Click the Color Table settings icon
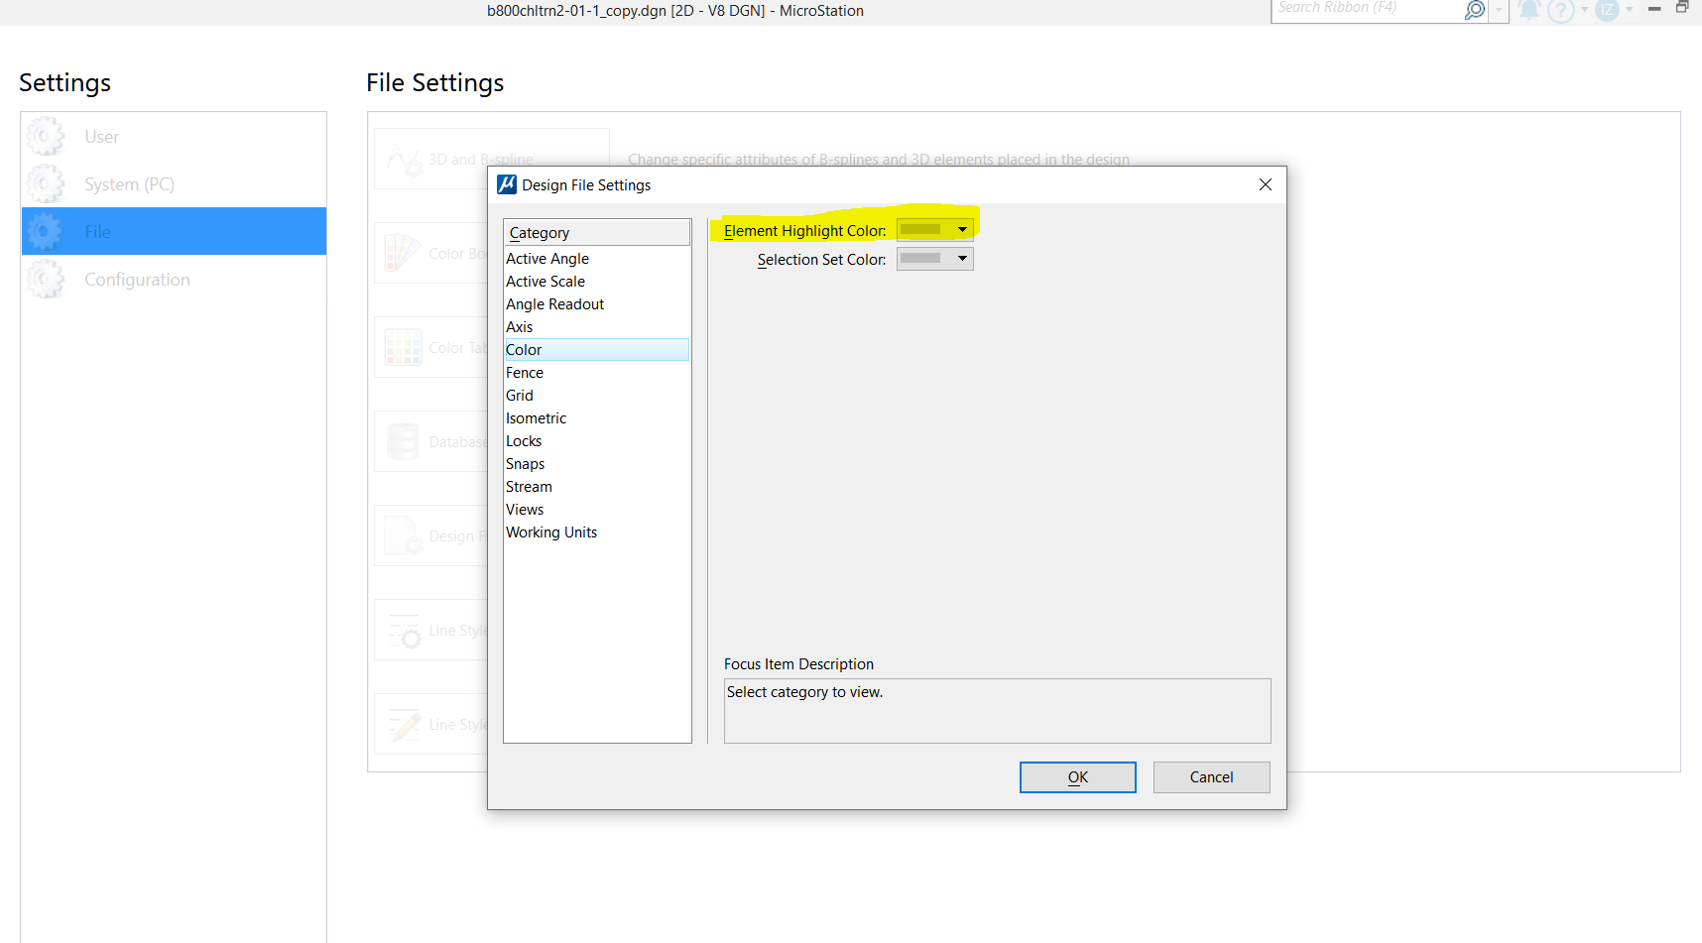The width and height of the screenshot is (1702, 943). pyautogui.click(x=403, y=347)
